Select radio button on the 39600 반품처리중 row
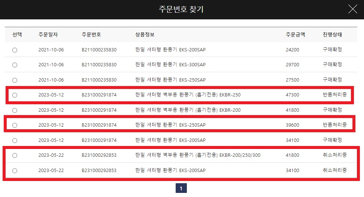This screenshot has height=197, width=364. (15, 125)
